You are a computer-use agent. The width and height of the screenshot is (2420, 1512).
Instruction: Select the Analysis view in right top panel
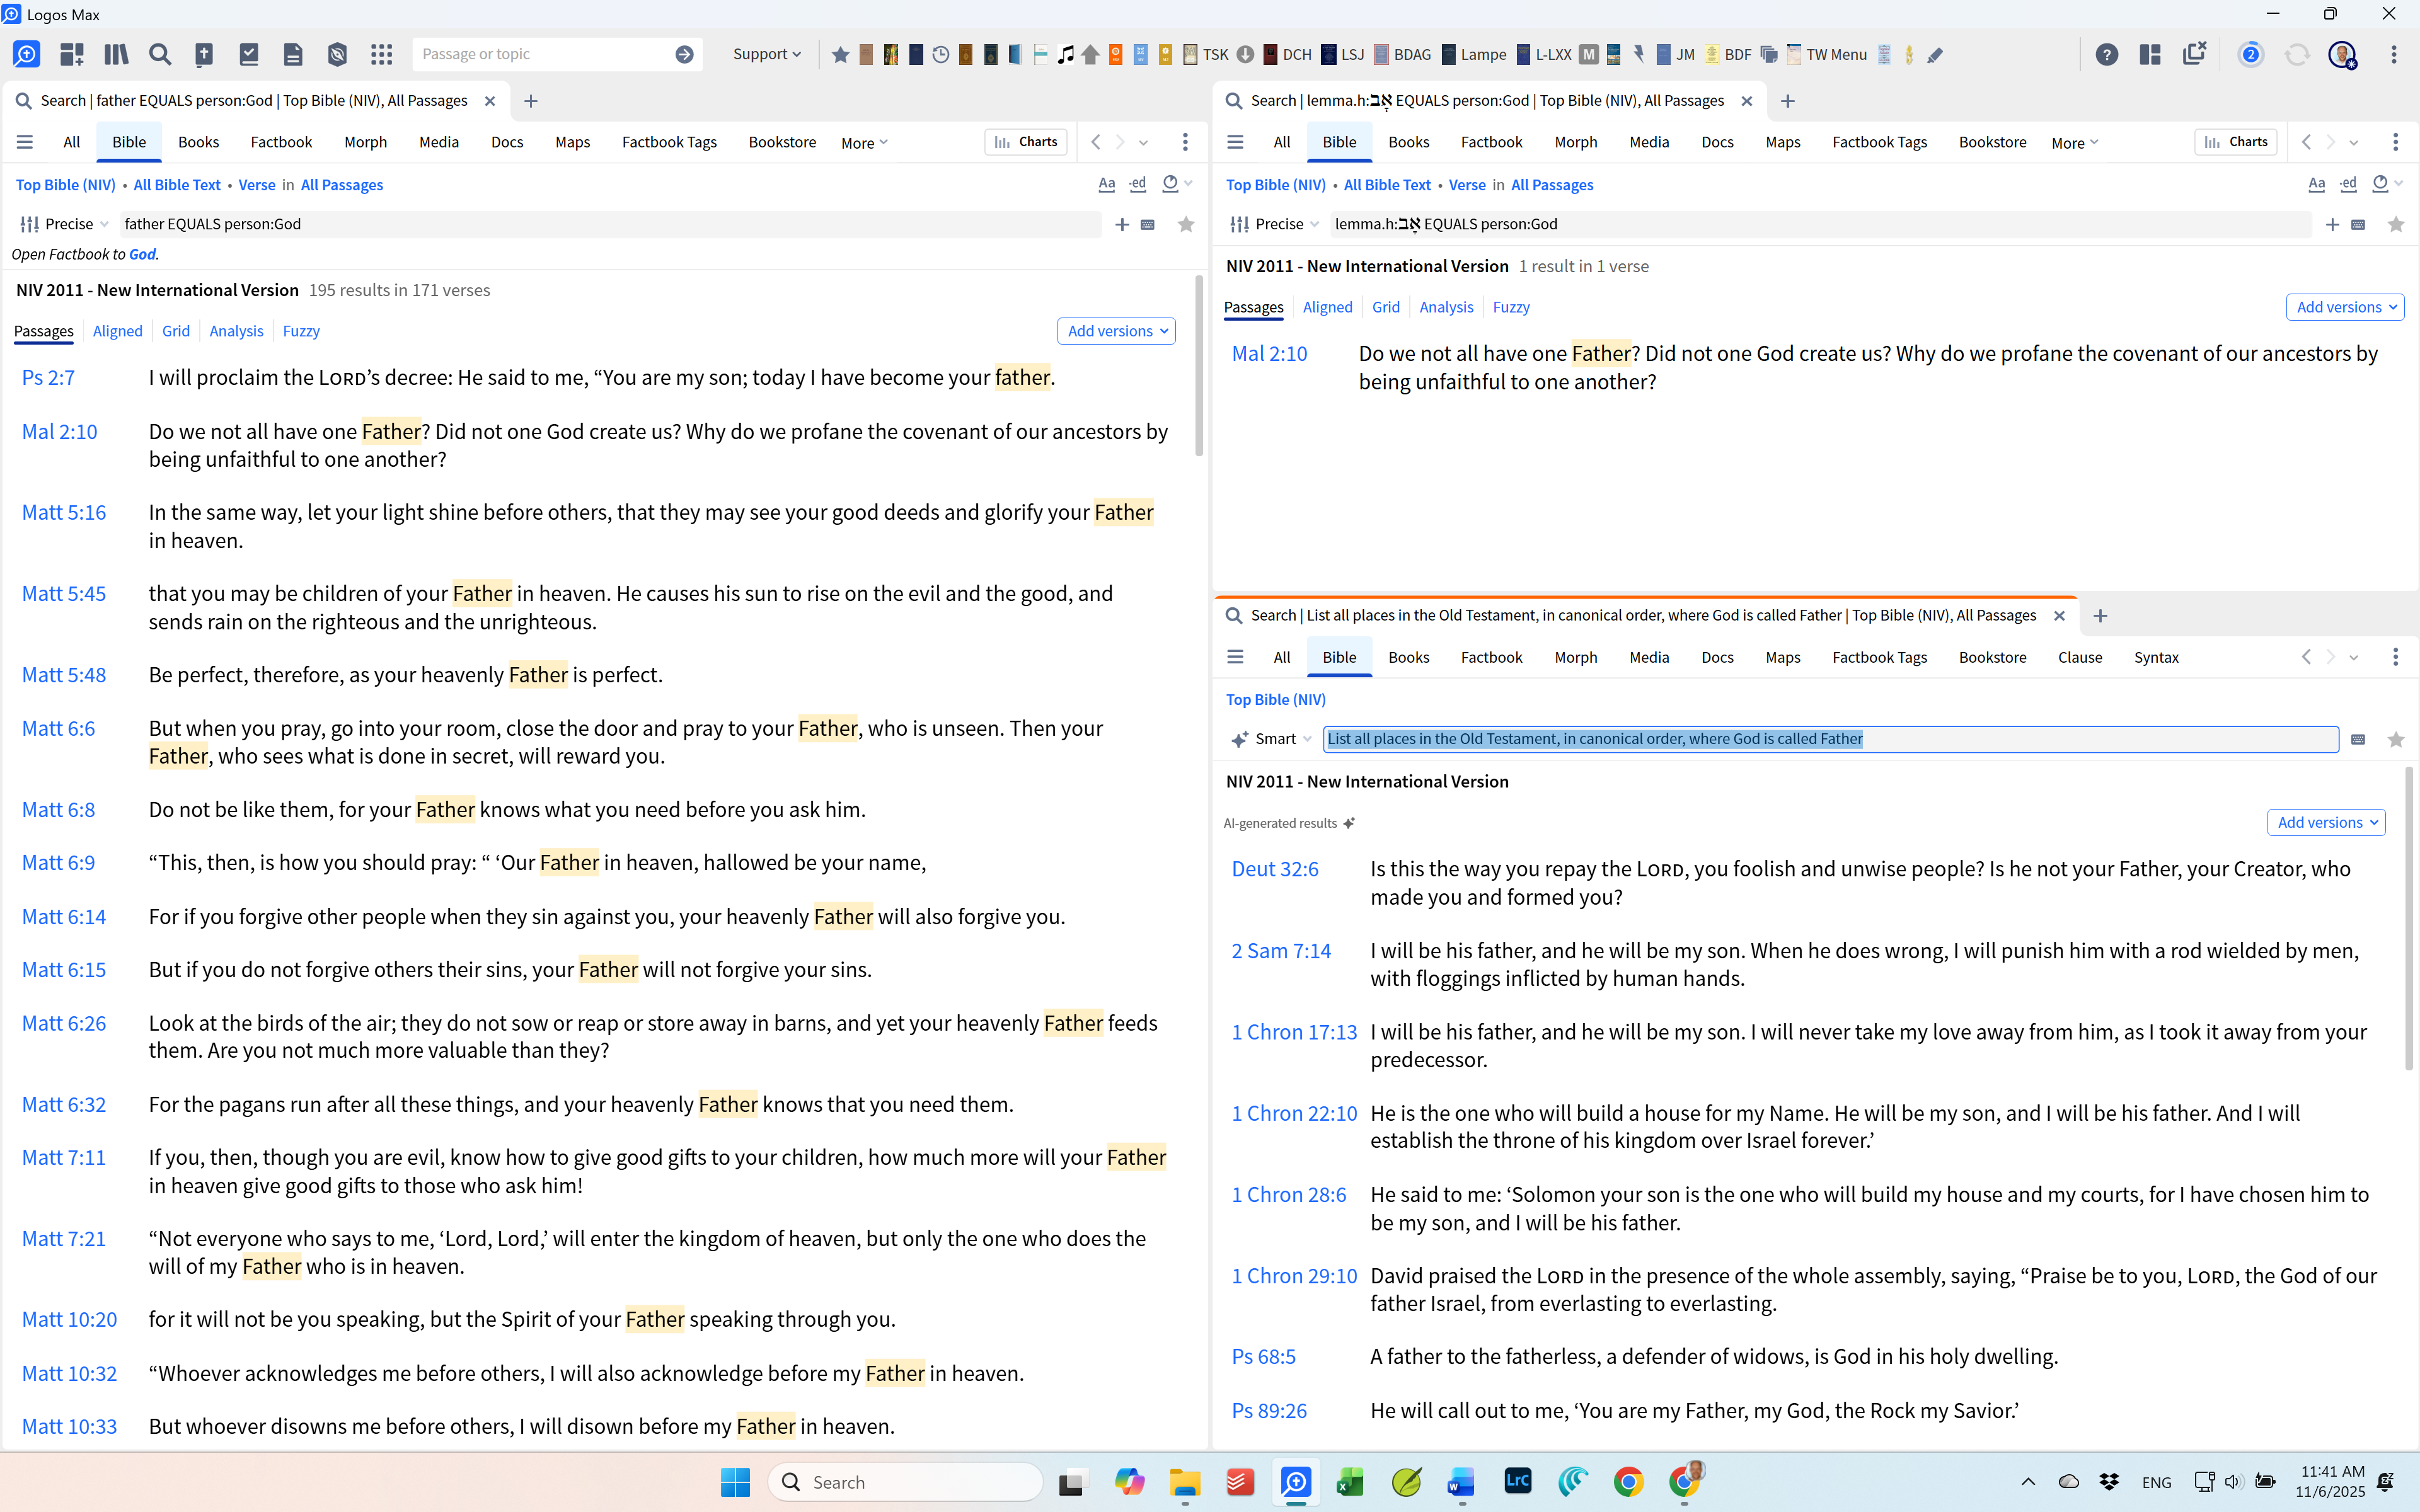click(1446, 307)
